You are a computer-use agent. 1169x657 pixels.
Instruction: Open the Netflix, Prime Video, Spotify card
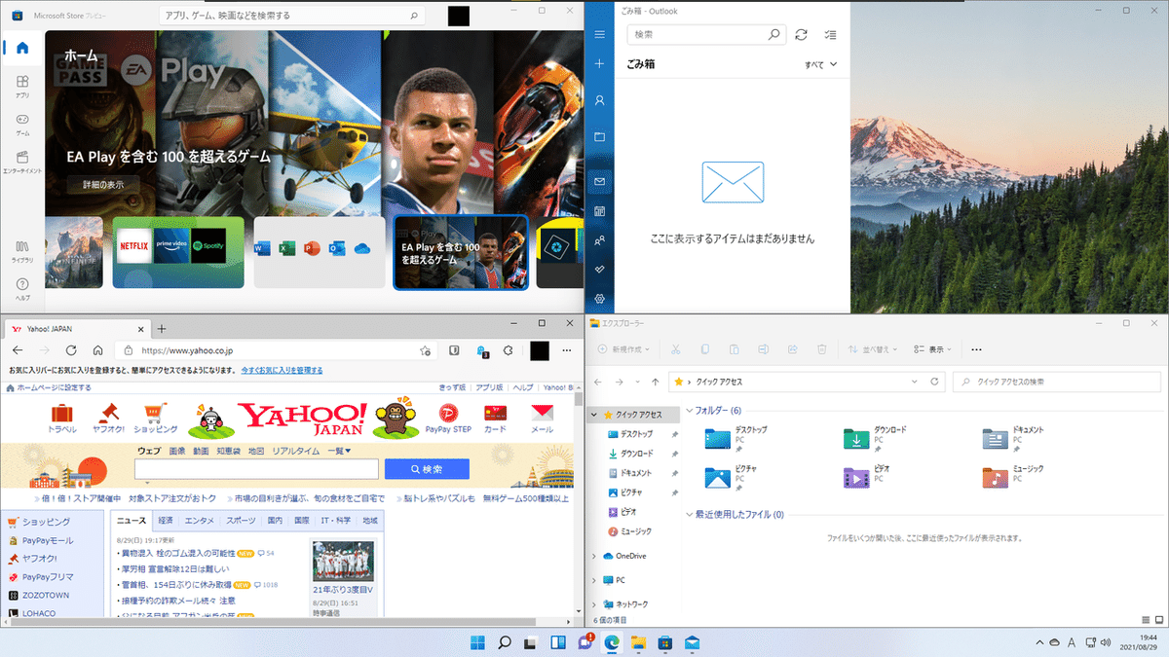[177, 251]
